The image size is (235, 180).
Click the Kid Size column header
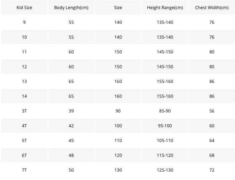coord(24,7)
